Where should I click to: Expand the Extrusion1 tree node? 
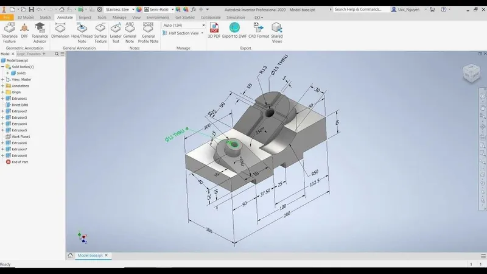coord(3,99)
